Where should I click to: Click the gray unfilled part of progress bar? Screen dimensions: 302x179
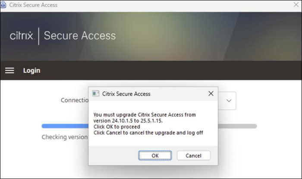(x=237, y=126)
